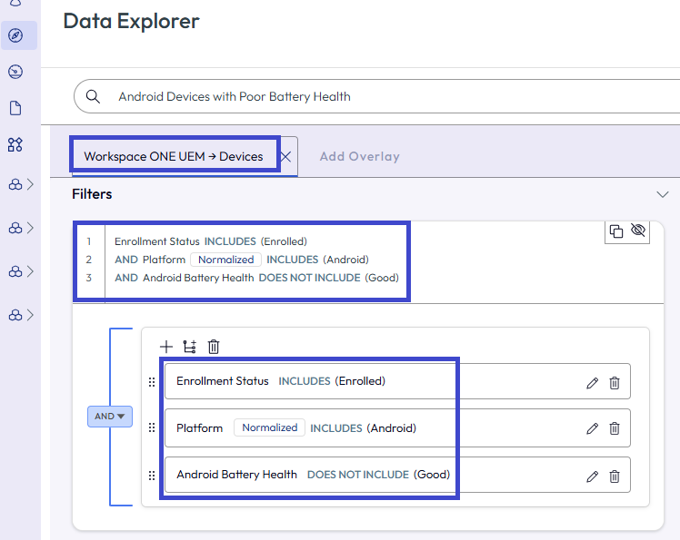Copy the filter query text

click(616, 231)
